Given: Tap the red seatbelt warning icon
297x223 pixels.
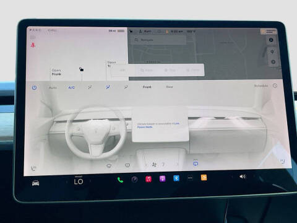Looking at the screenshot, I should point(33,45).
